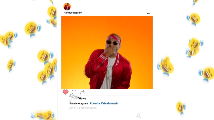Click the man's round sunglasses
The width and height of the screenshot is (214, 120).
pyautogui.click(x=112, y=43)
